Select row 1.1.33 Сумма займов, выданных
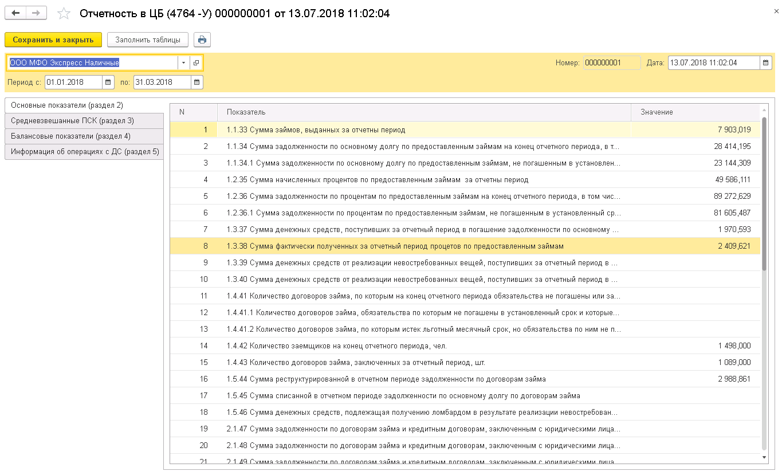The height and width of the screenshot is (475, 782). 465,130
